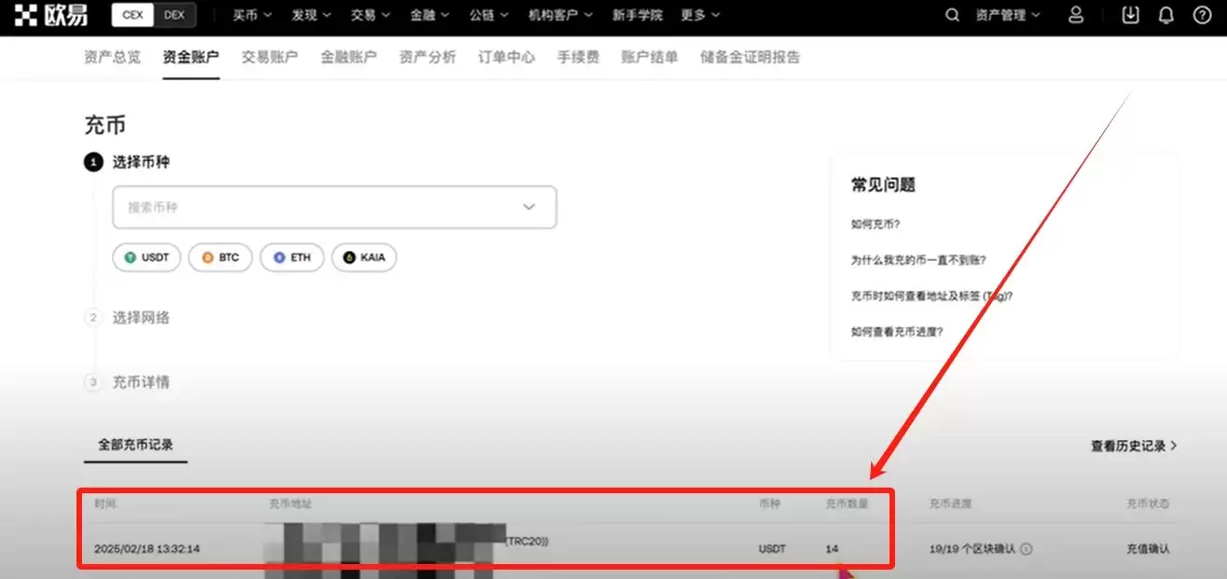The image size is (1227, 579).
Task: Open the 如何充币 FAQ link
Action: [x=876, y=224]
